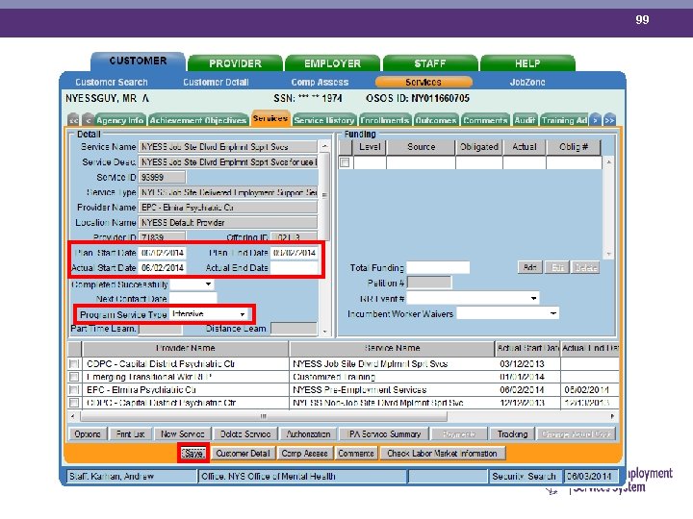The height and width of the screenshot is (519, 693).
Task: Switch to the PROVIDER tab
Action: pos(235,63)
